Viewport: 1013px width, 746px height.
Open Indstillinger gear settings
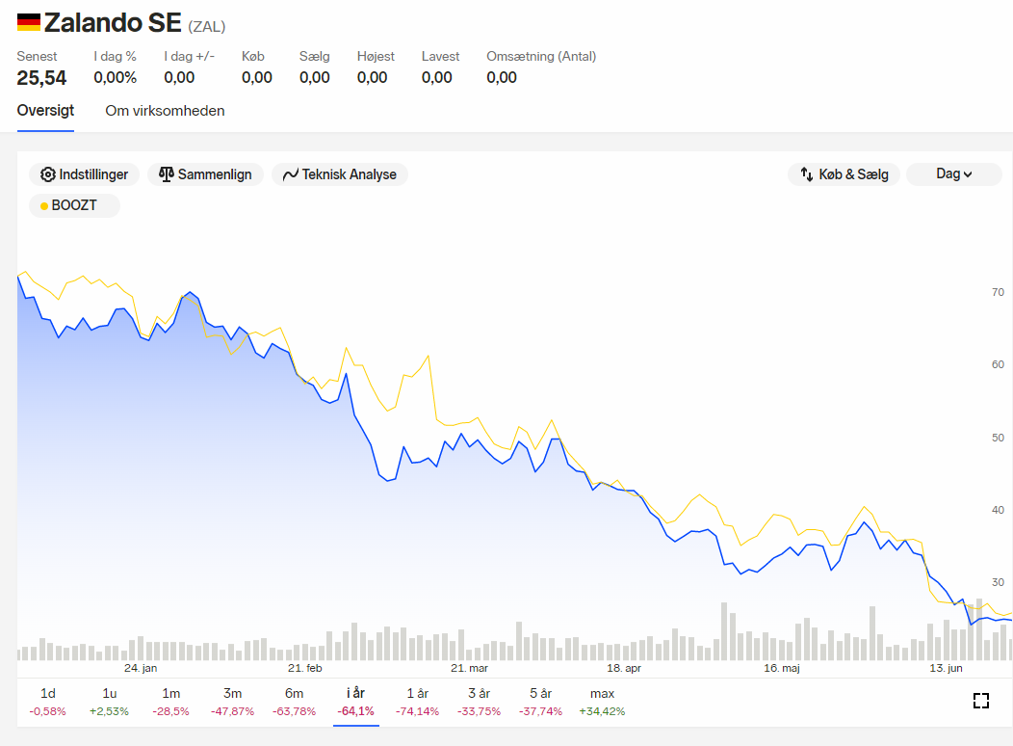pos(84,174)
